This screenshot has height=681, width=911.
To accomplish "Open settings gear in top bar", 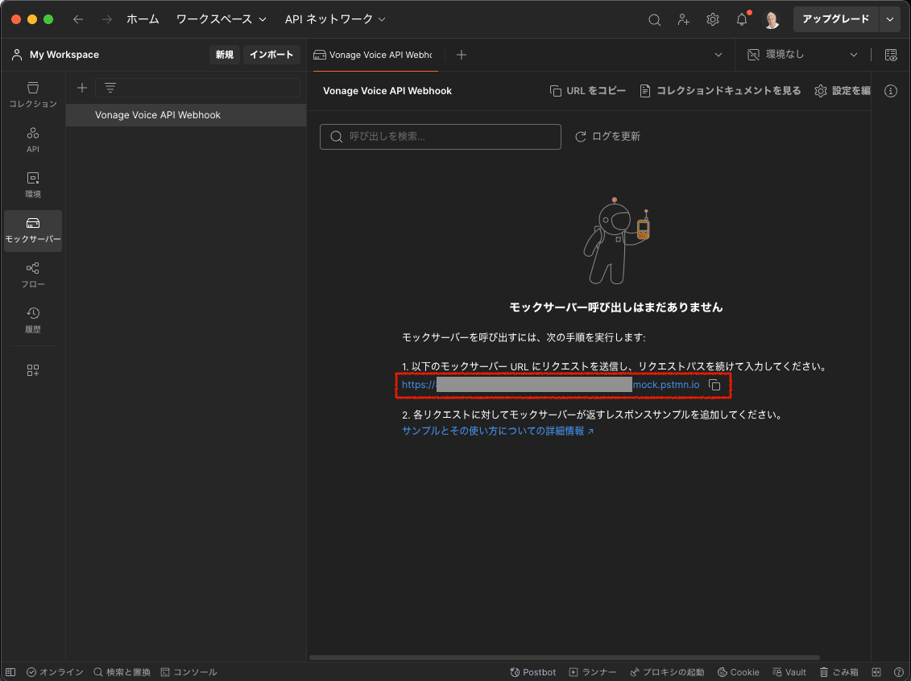I will click(712, 20).
